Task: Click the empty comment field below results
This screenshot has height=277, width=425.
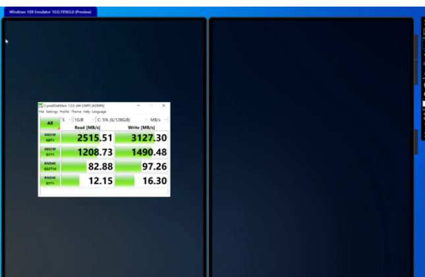Action: (x=104, y=192)
